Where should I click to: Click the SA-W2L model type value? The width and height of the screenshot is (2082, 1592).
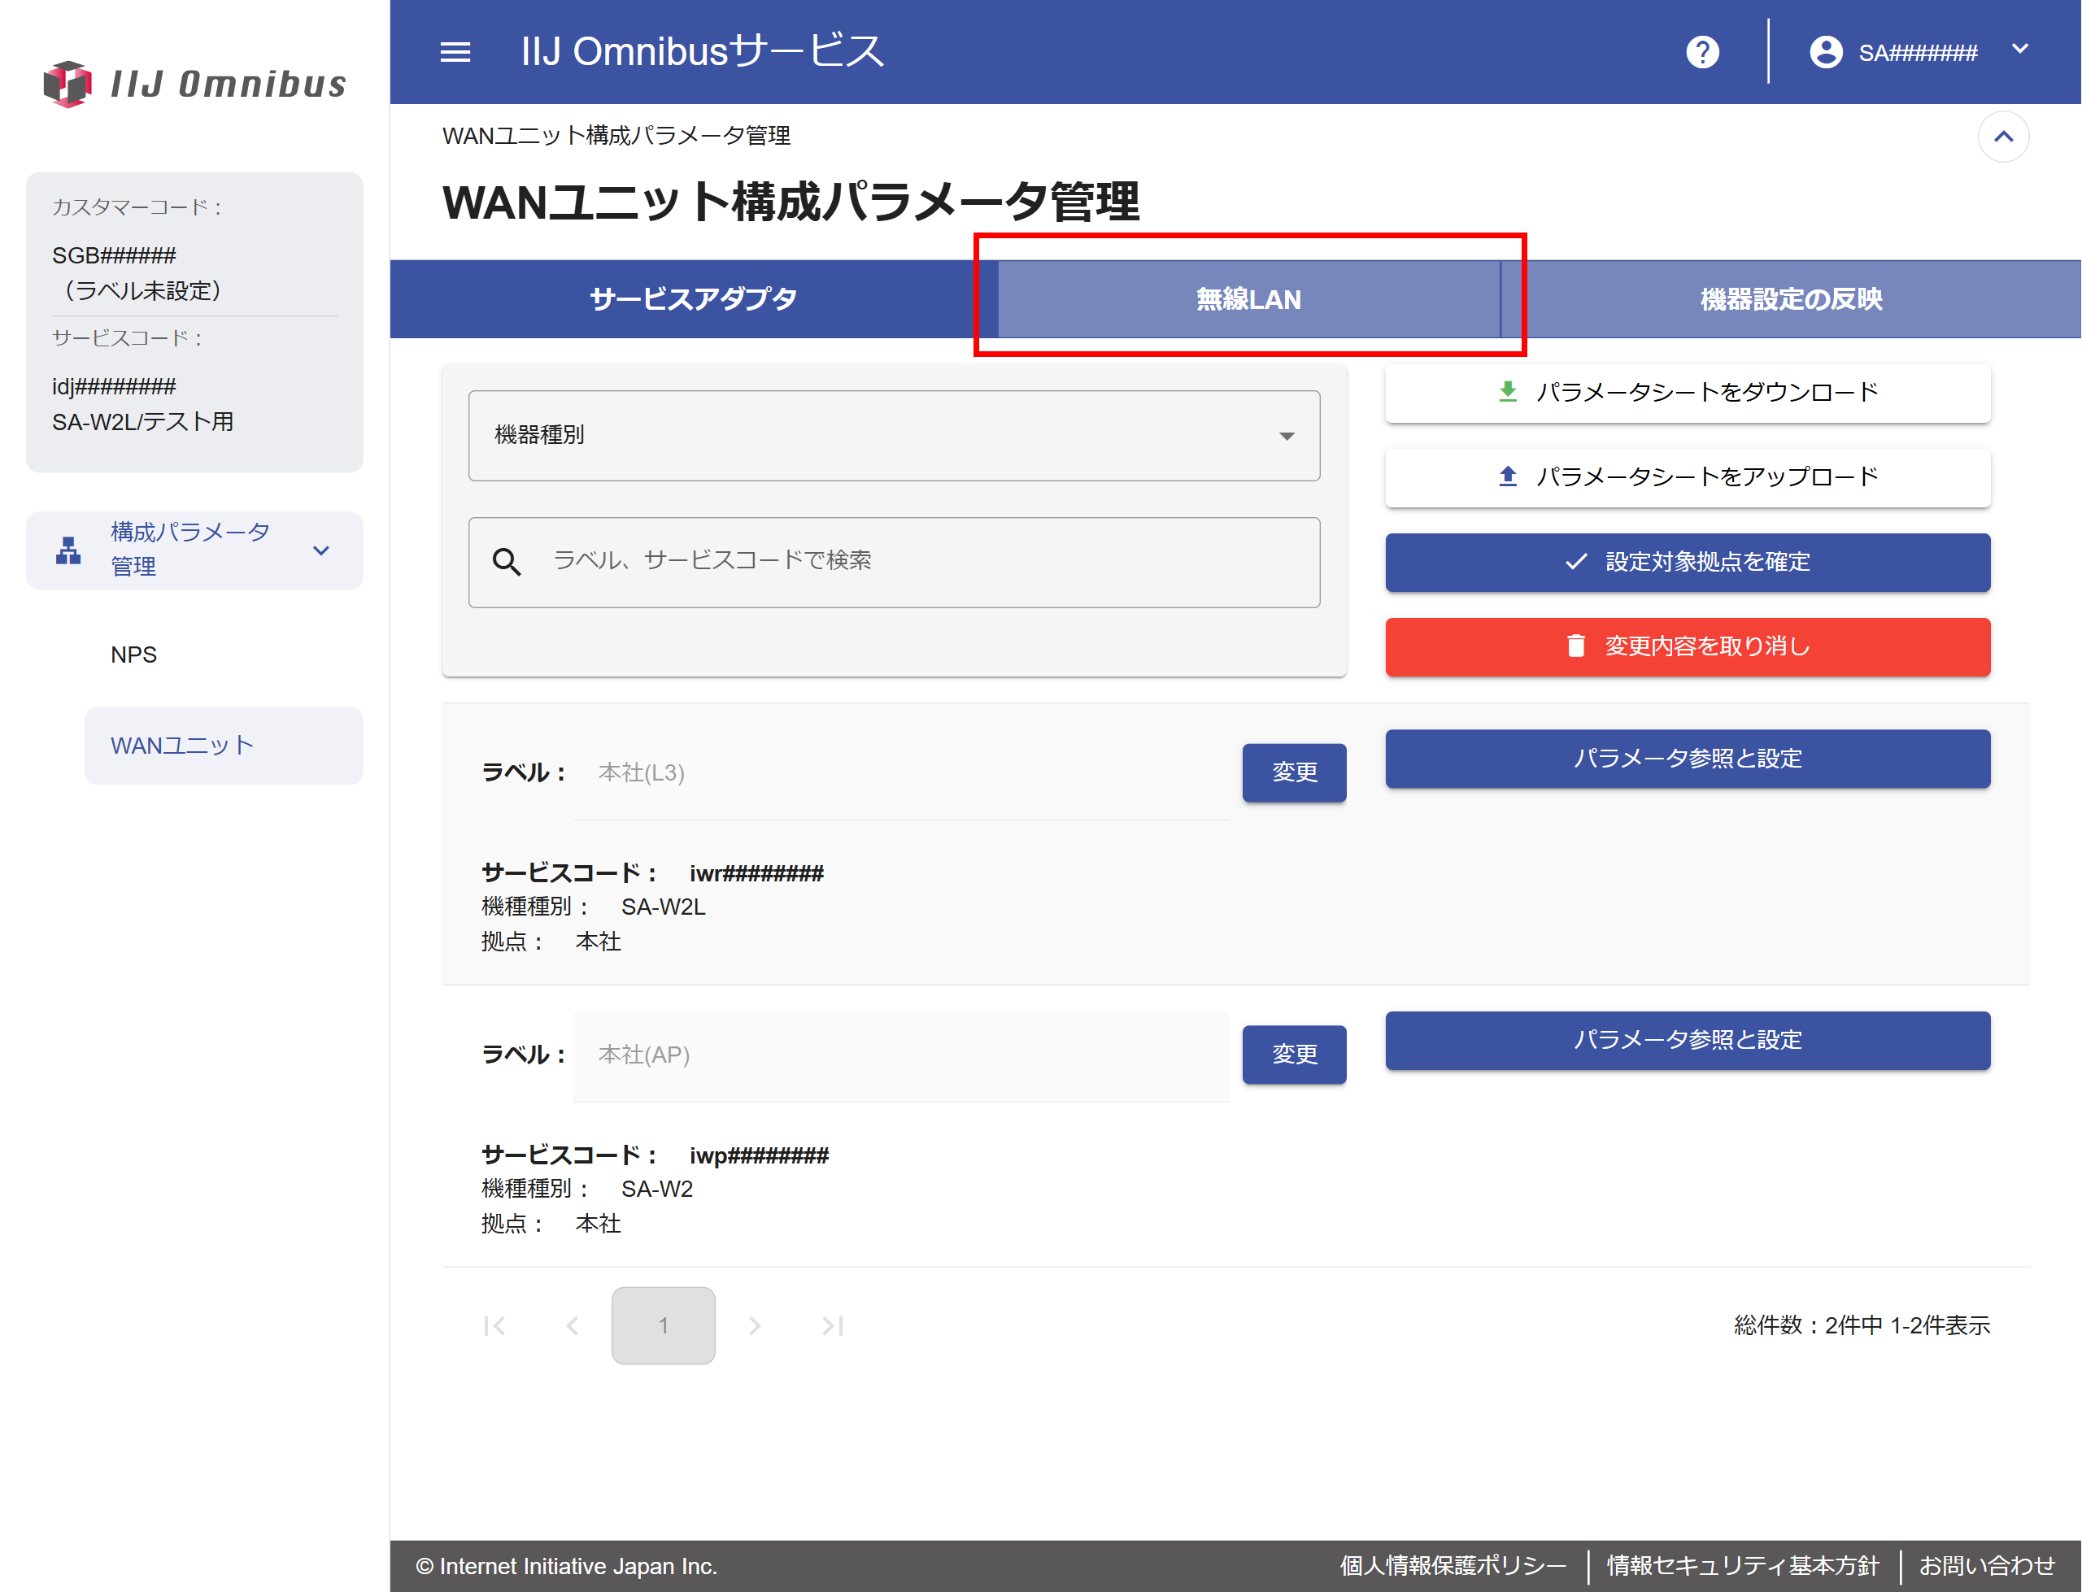[664, 907]
